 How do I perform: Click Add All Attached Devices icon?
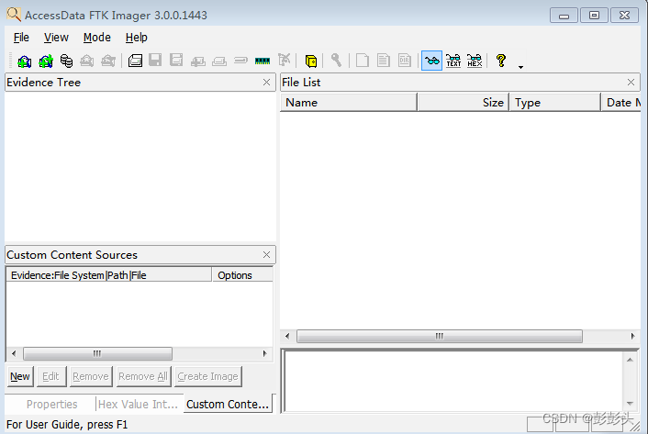point(46,61)
